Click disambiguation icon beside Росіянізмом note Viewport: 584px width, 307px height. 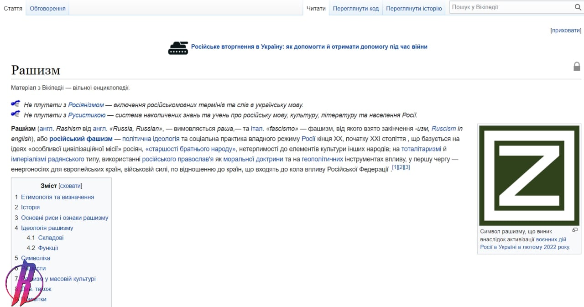(16, 104)
